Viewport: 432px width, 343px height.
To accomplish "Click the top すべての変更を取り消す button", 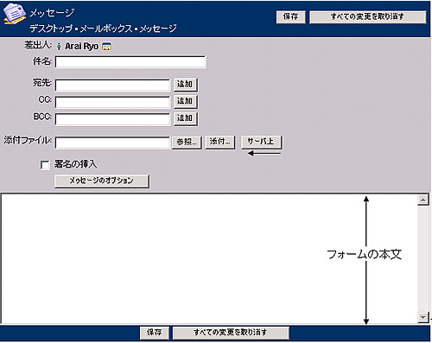I will (368, 16).
